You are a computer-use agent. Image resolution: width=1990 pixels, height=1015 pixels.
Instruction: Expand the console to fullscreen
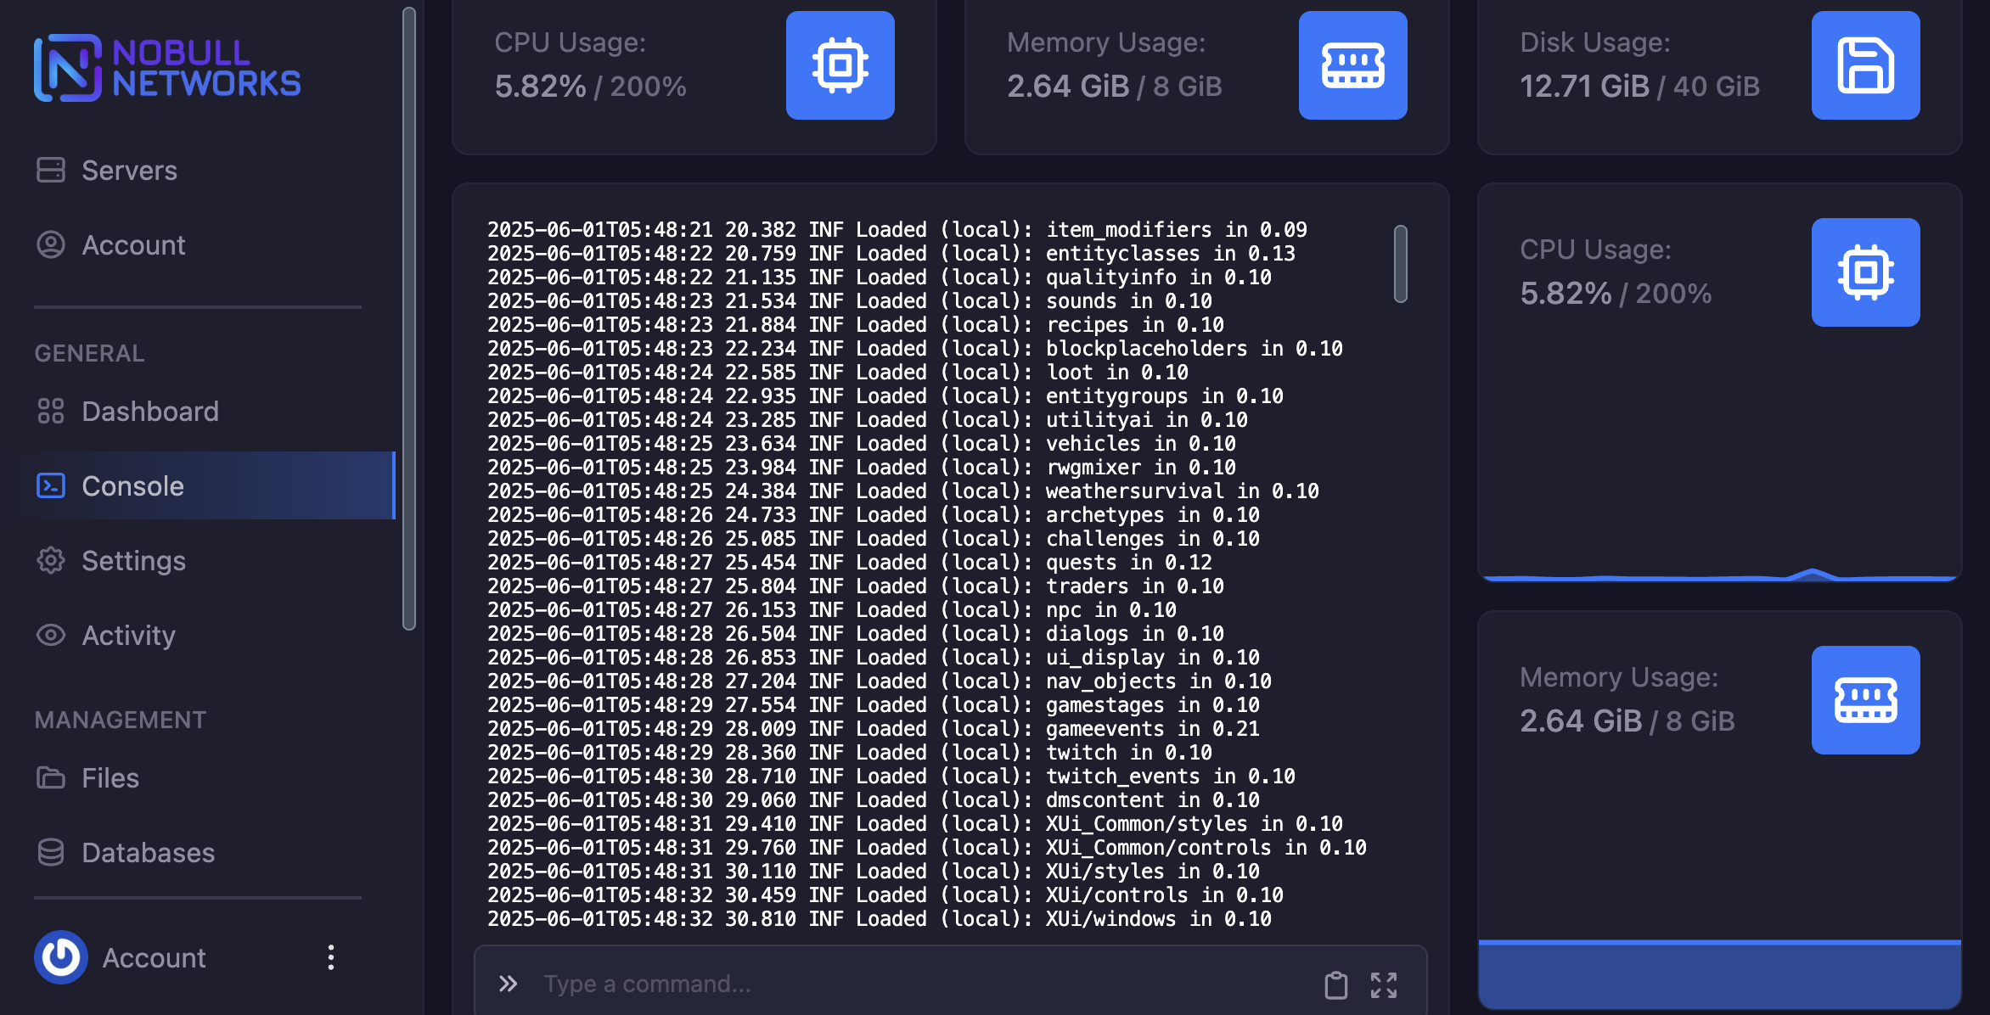click(x=1384, y=984)
